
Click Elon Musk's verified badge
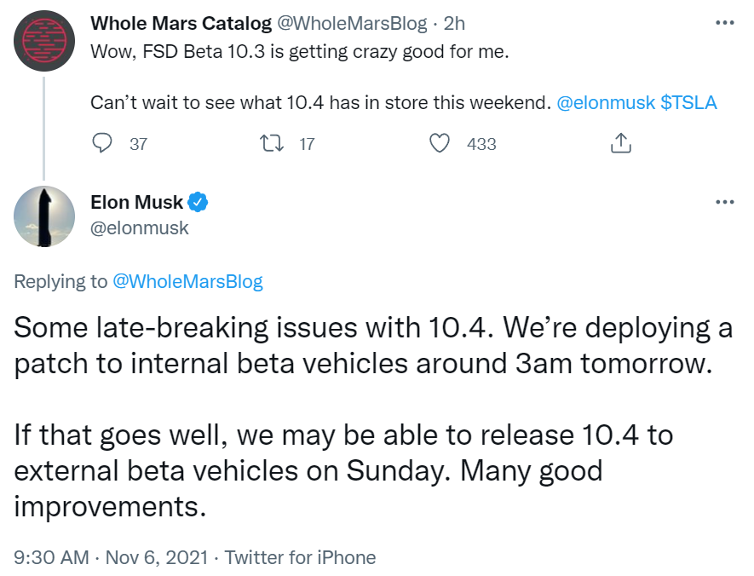pyautogui.click(x=199, y=202)
